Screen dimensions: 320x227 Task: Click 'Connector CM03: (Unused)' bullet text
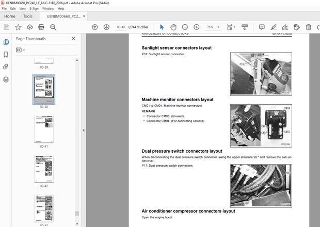[x=165, y=116]
